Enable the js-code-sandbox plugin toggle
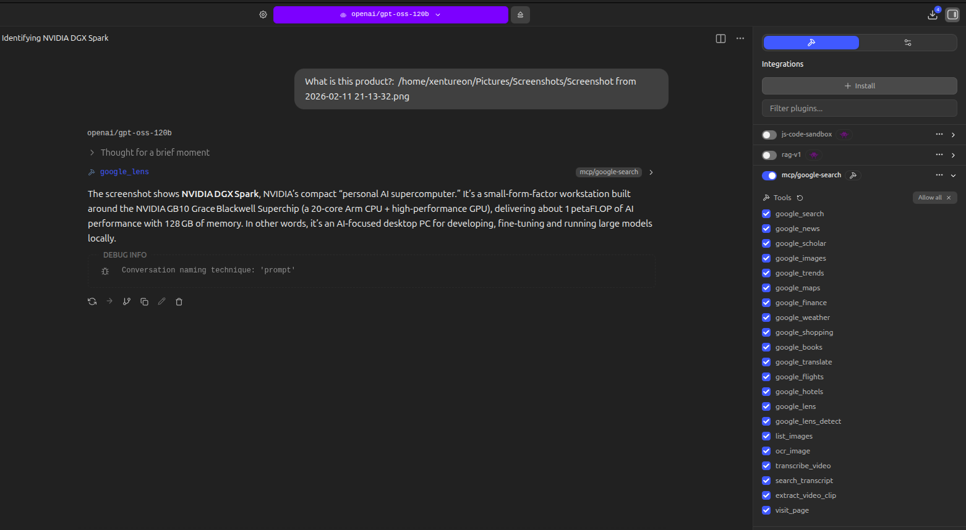The width and height of the screenshot is (966, 530). 769,135
